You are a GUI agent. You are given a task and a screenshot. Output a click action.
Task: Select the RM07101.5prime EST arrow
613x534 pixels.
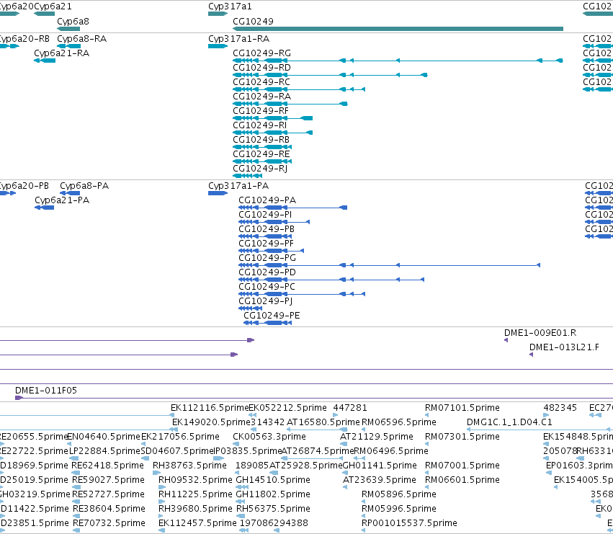click(x=426, y=416)
